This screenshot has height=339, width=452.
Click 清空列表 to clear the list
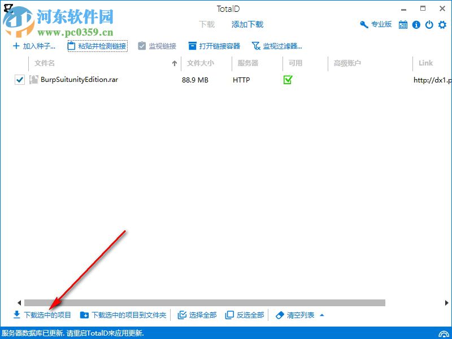coord(299,315)
